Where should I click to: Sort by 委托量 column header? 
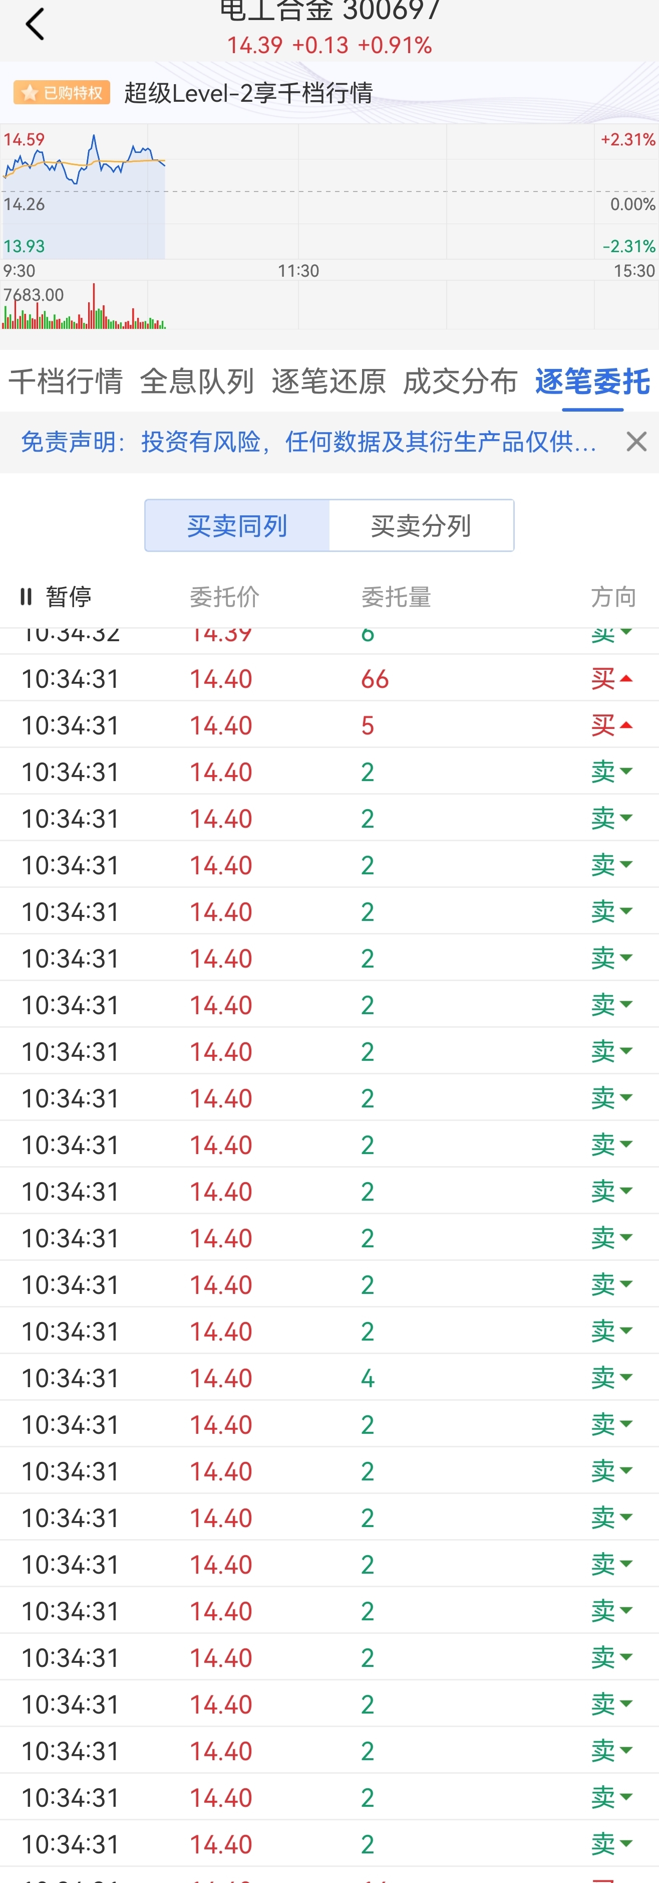(396, 597)
